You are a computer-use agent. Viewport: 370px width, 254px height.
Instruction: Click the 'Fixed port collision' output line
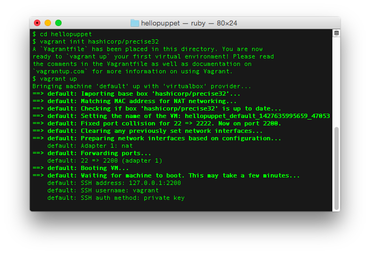[157, 123]
